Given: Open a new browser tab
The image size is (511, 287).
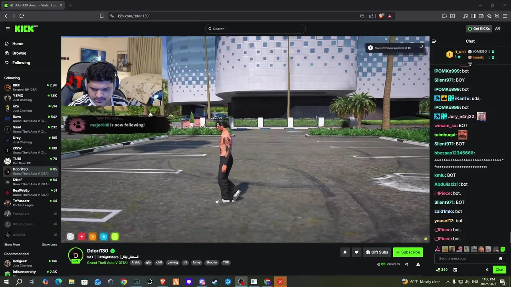Looking at the screenshot, I should [71, 5].
